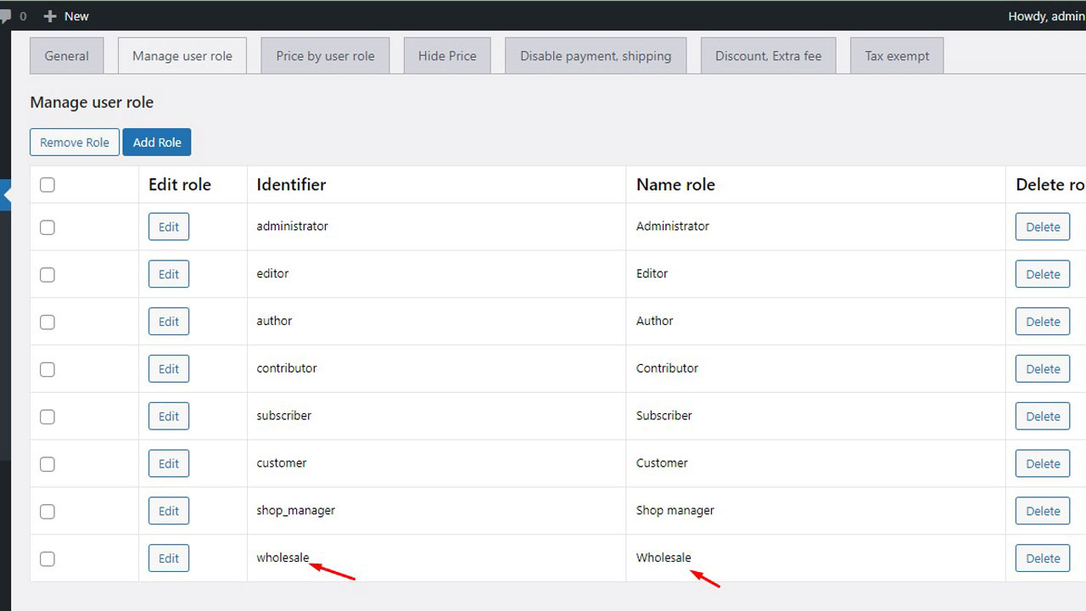Image resolution: width=1086 pixels, height=611 pixels.
Task: Delete the Customer role
Action: click(x=1043, y=463)
